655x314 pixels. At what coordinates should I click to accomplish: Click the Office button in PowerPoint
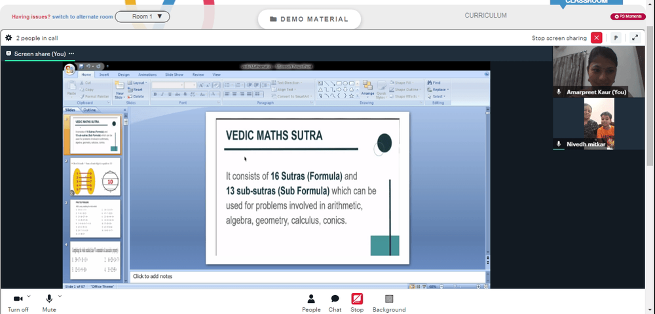tap(69, 69)
